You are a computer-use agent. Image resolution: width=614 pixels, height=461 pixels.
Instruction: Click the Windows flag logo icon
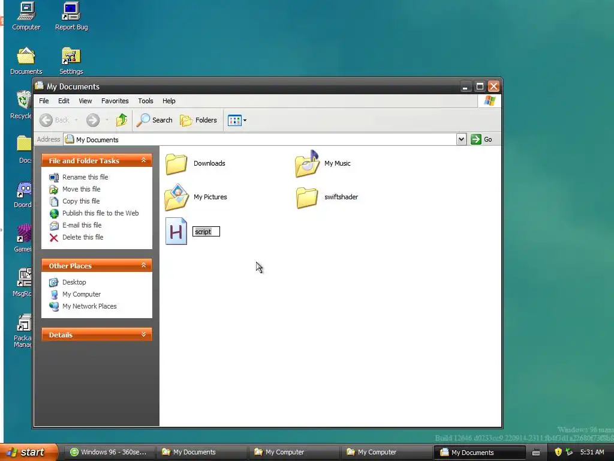coord(489,101)
